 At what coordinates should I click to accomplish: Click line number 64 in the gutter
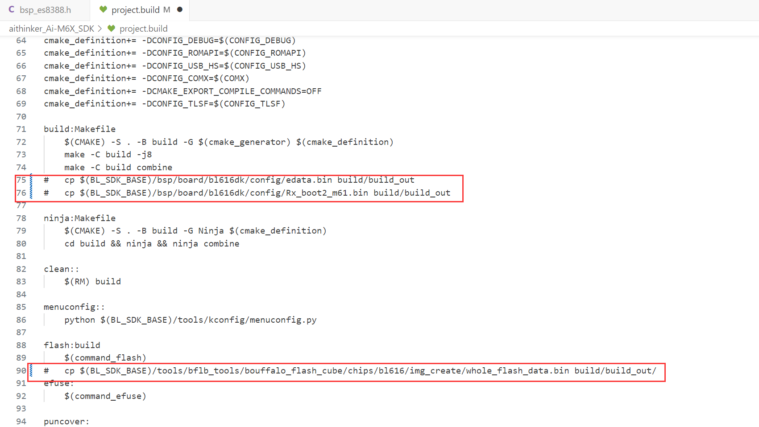pos(21,41)
